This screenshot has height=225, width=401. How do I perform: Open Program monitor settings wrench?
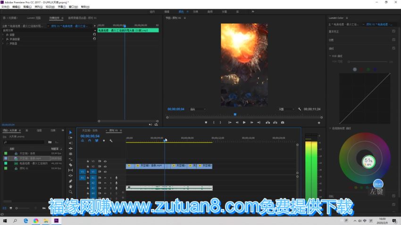click(x=300, y=109)
